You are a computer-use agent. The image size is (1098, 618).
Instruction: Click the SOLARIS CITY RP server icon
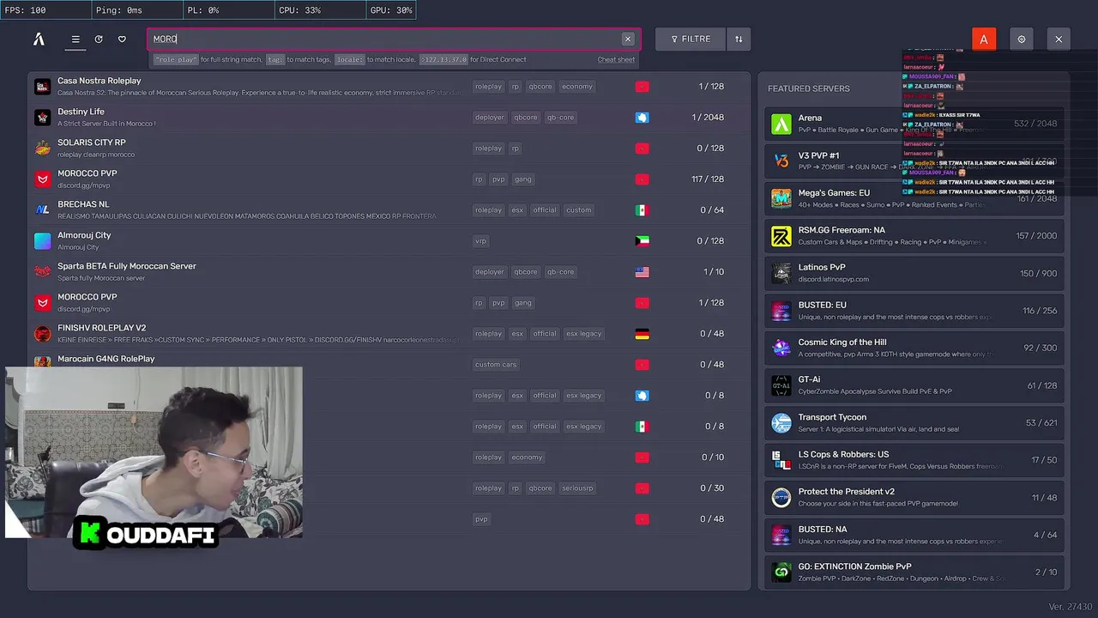tap(43, 148)
